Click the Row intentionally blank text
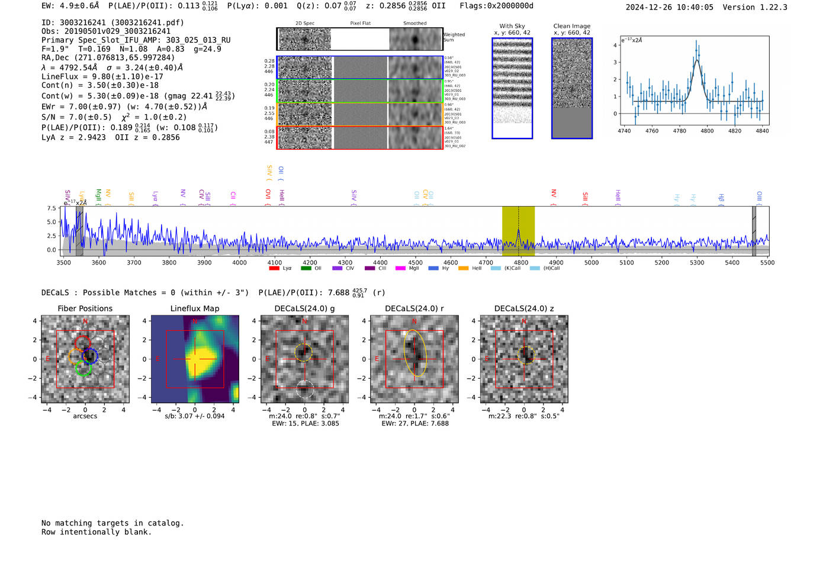Viewport: 829px width, 564px height. point(97,532)
